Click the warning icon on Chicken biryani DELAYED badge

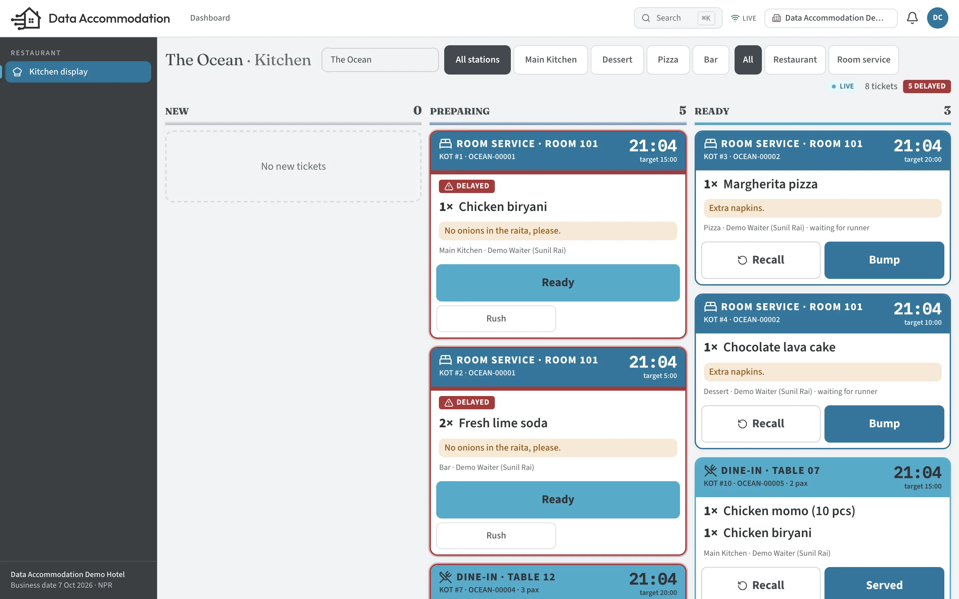[449, 186]
